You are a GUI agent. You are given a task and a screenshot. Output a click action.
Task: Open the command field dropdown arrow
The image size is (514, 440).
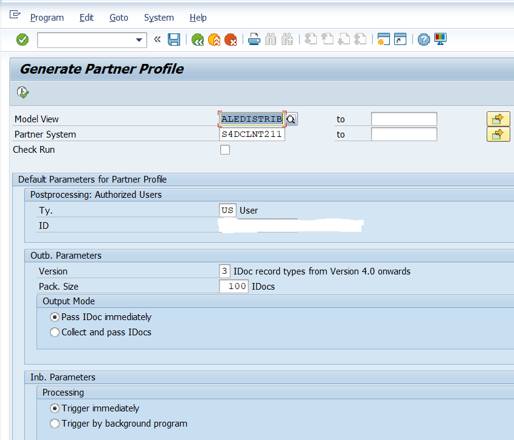tap(139, 39)
